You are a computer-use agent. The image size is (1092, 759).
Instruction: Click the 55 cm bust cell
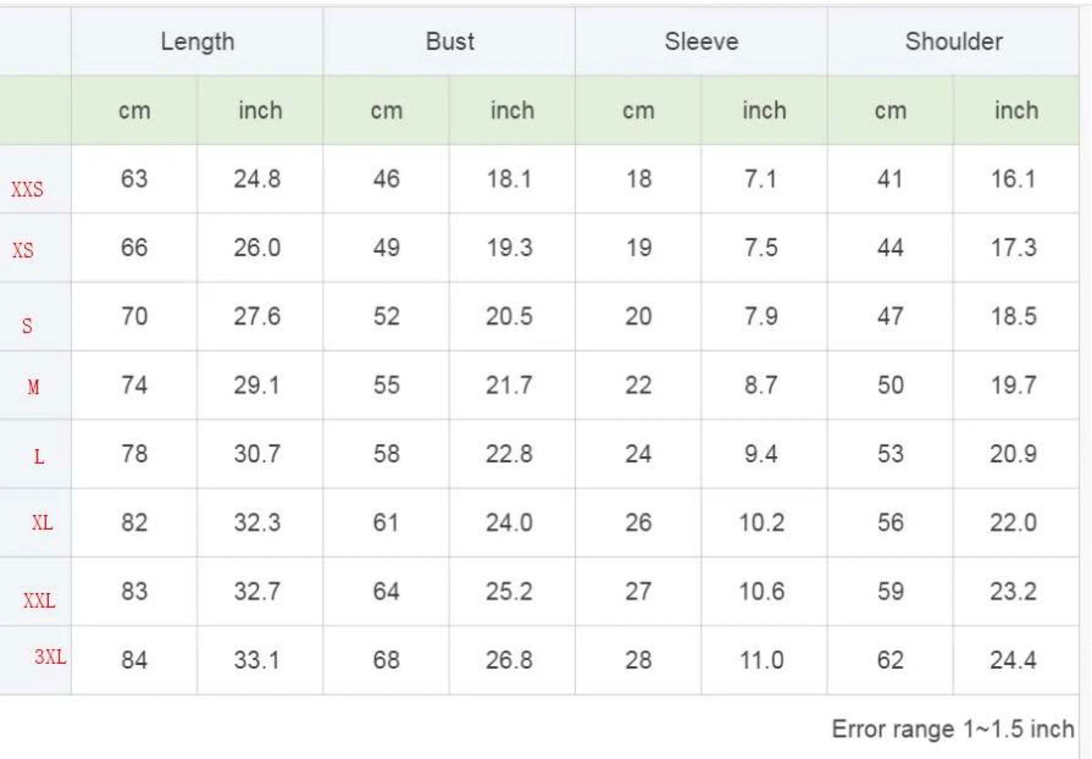pos(386,385)
